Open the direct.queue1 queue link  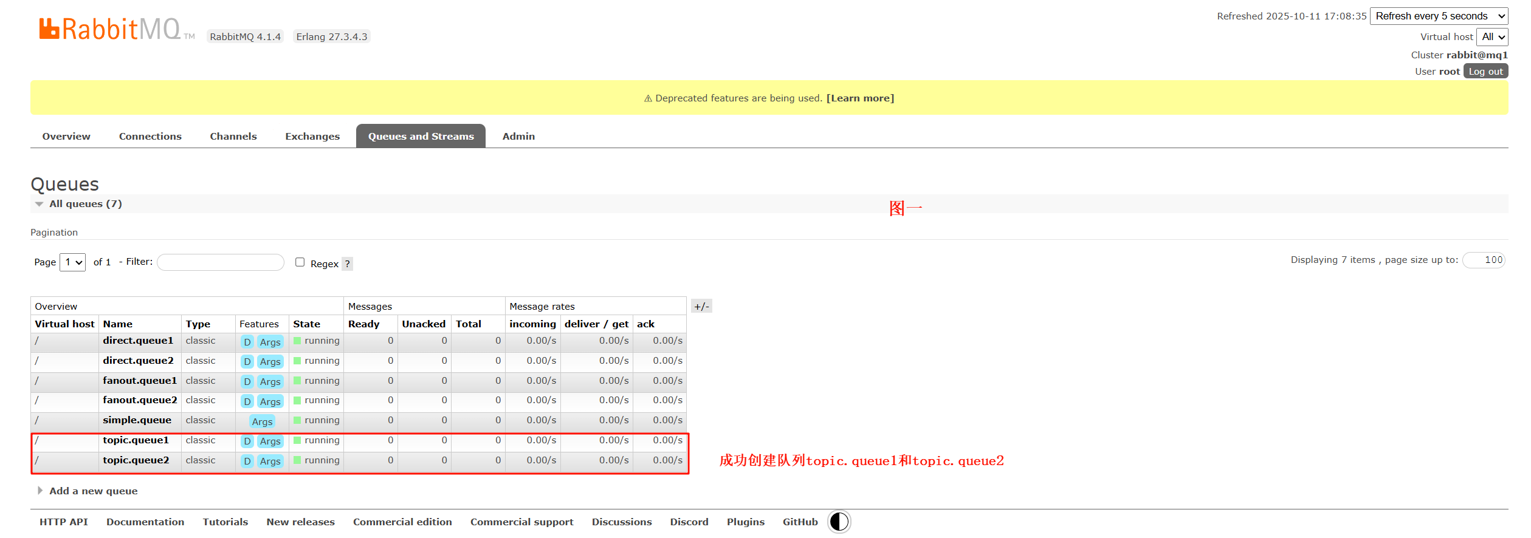point(138,340)
